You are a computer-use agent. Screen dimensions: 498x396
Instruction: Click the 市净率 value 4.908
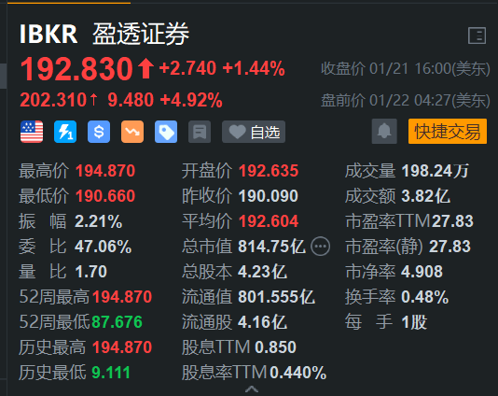[422, 272]
